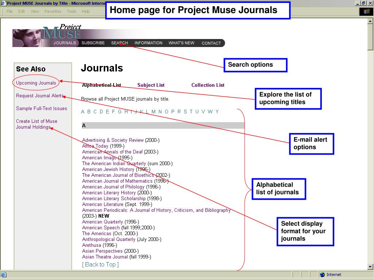Click the page icon at the status bar's left end
This screenshot has width=374, height=280.
pyautogui.click(x=4, y=275)
